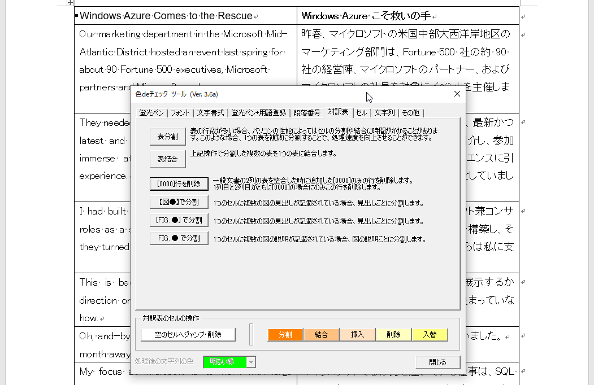
Task: Expand the 明るい緑 color dropdown
Action: point(251,362)
